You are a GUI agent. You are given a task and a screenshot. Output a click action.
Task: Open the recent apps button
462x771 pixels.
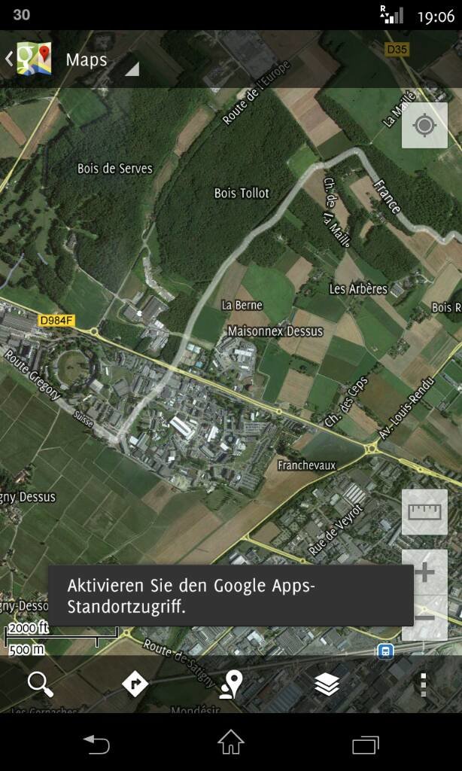click(x=366, y=745)
